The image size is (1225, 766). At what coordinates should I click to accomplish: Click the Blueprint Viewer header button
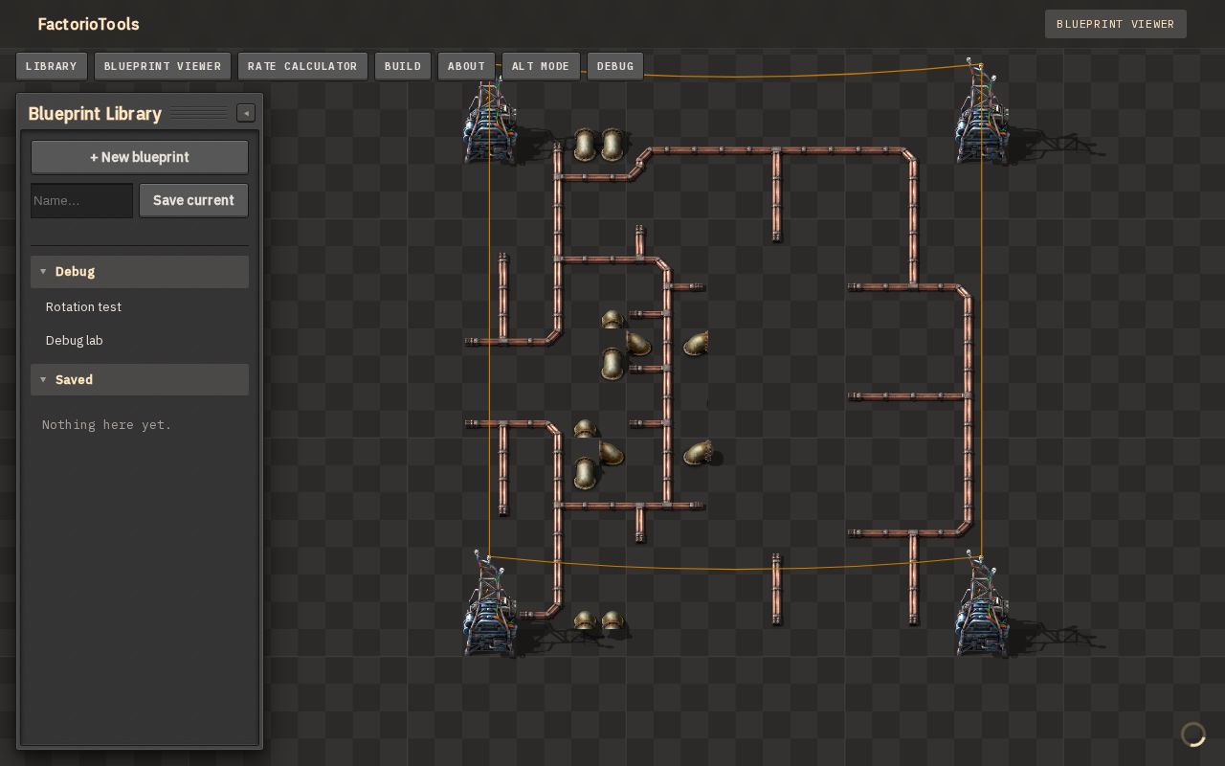tap(1116, 24)
